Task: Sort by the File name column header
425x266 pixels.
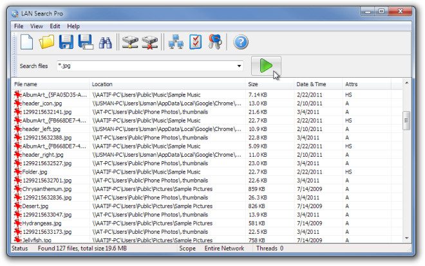Action: pyautogui.click(x=50, y=84)
